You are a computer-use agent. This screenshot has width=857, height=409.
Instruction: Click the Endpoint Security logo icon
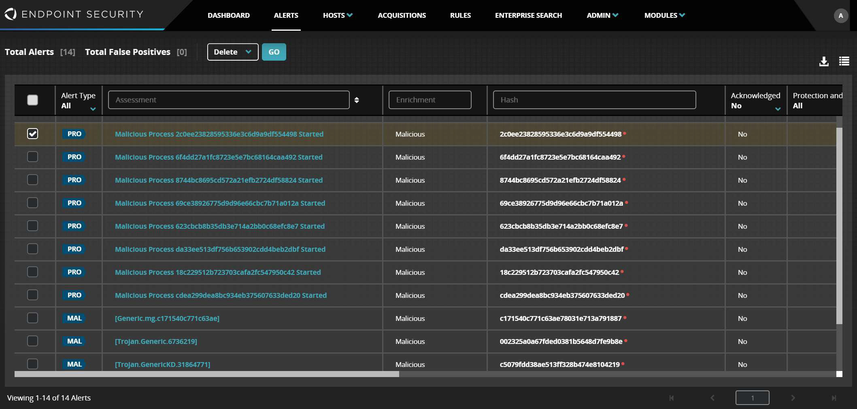(x=11, y=14)
